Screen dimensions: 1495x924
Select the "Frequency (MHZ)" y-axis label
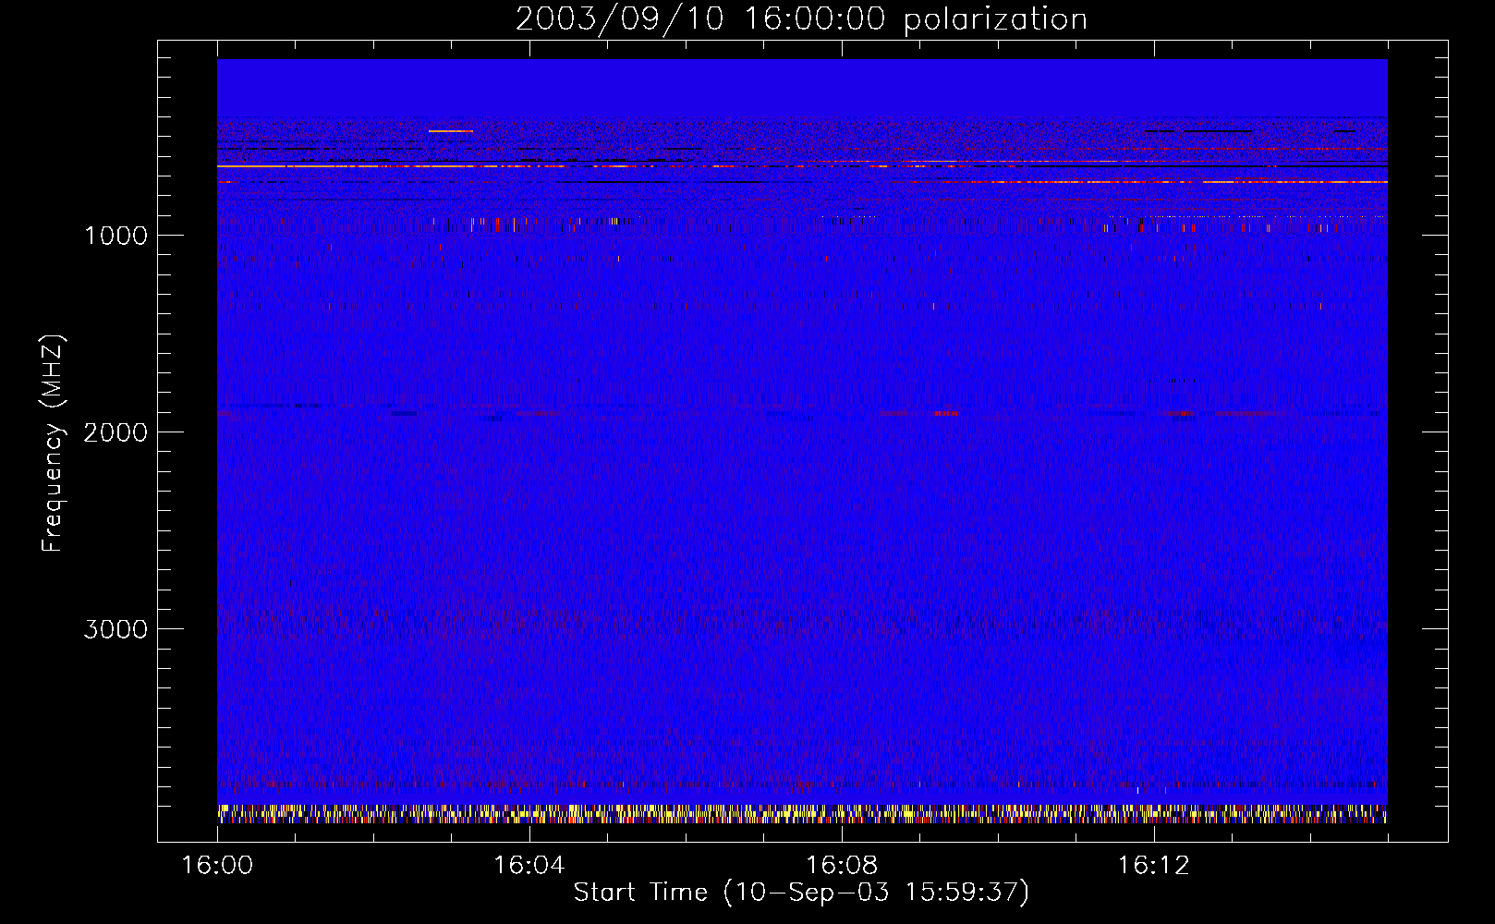point(52,444)
